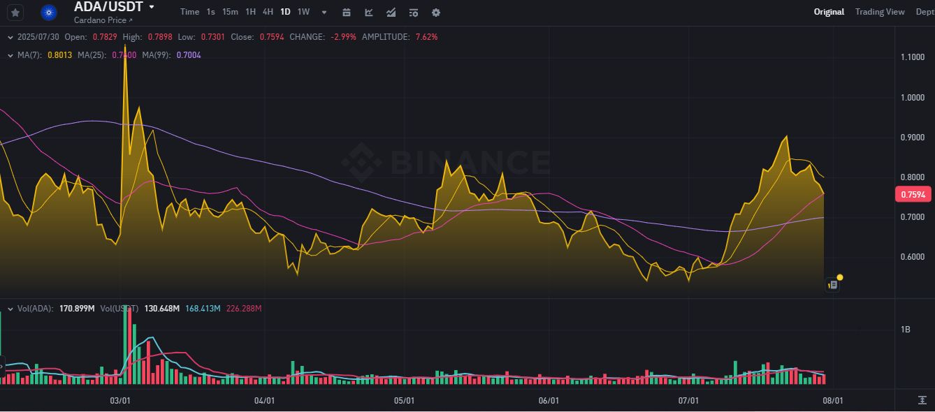This screenshot has width=935, height=412.
Task: Select the 1H interval
Action: (x=250, y=12)
